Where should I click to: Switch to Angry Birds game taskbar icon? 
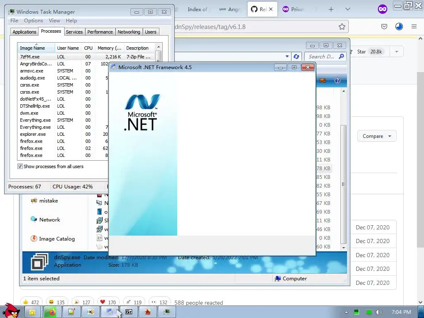point(148,312)
